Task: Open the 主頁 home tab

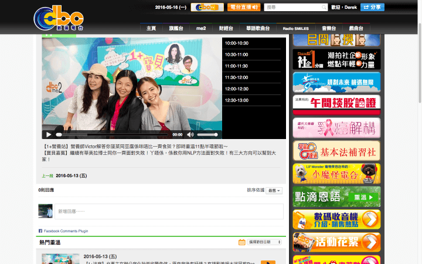Action: coord(151,28)
